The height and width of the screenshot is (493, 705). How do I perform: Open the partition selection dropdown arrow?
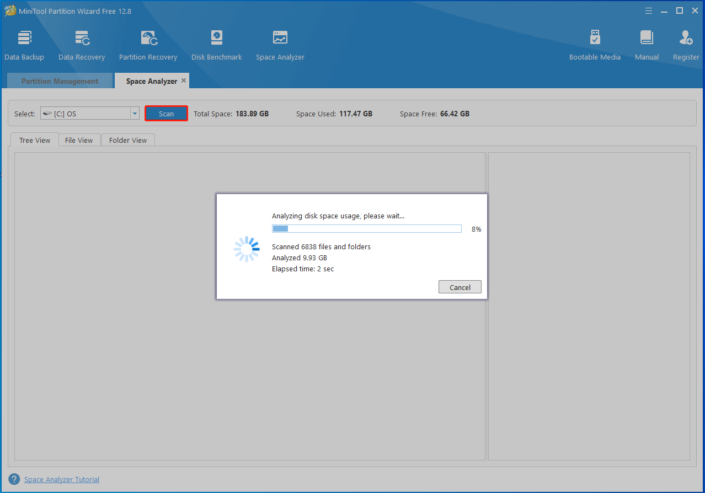coord(134,113)
